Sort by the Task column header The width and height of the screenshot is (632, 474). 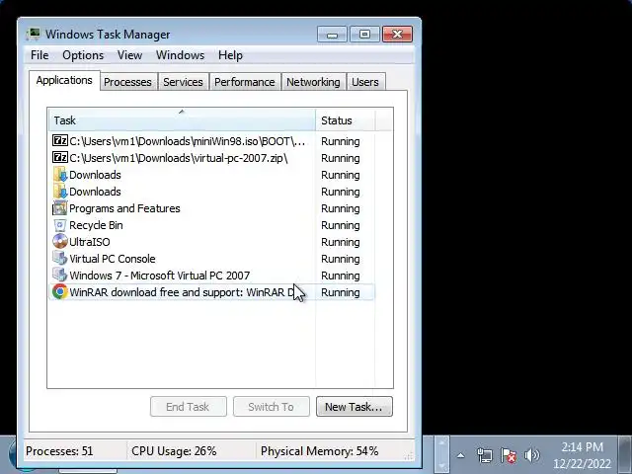coord(182,120)
